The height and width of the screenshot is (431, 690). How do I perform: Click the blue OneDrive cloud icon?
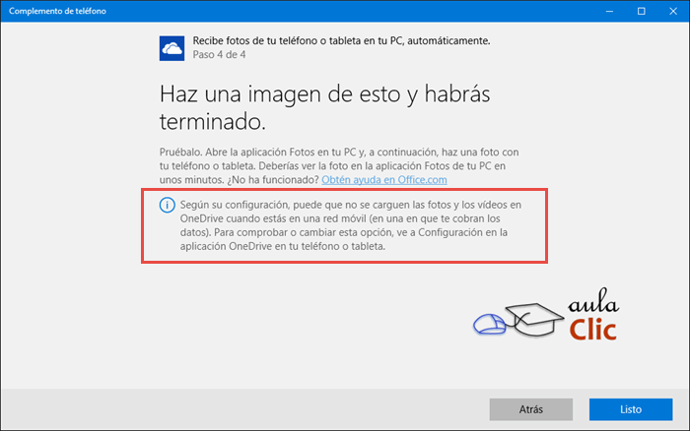(172, 47)
